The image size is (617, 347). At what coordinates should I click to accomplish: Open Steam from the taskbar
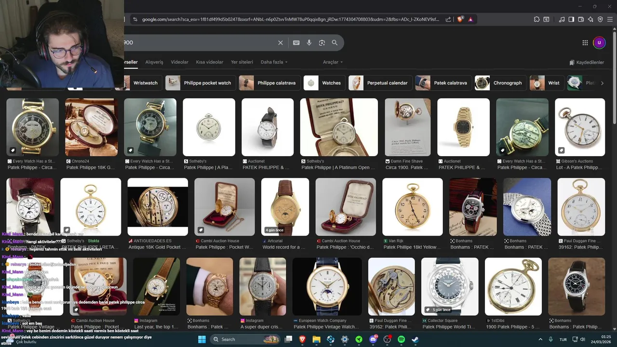[x=415, y=339]
